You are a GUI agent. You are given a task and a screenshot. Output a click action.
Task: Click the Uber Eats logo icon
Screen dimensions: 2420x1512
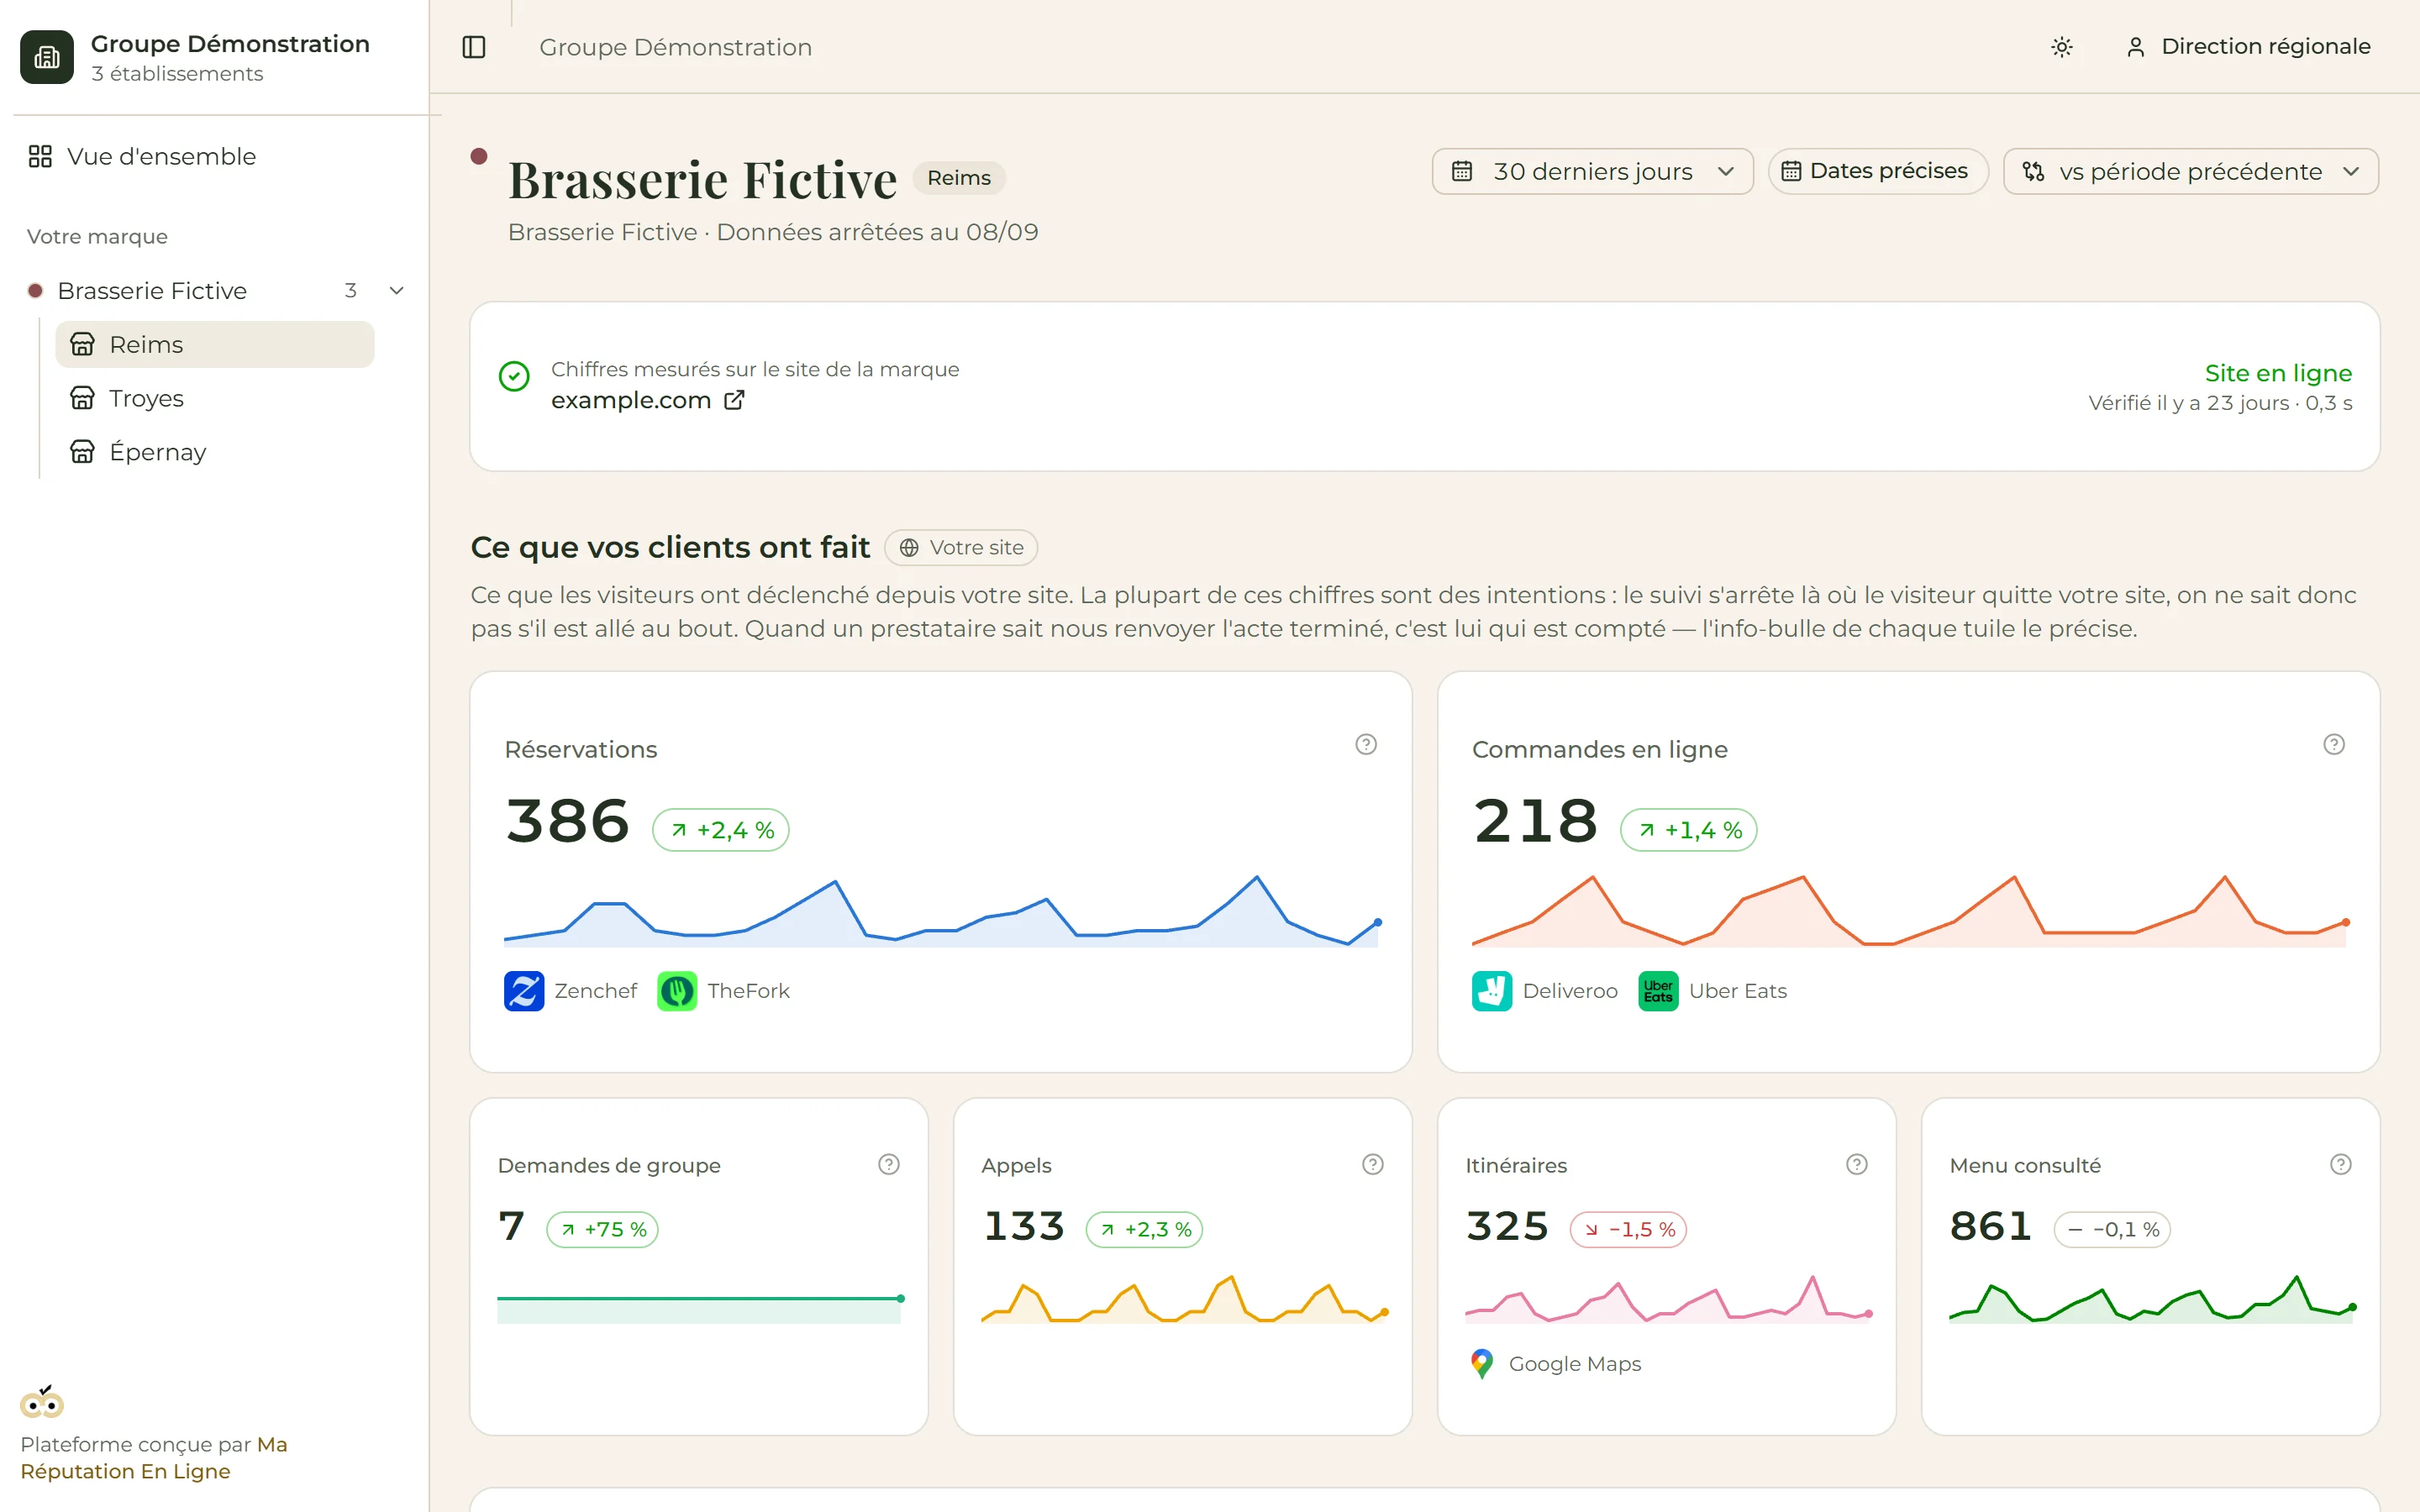(x=1658, y=991)
